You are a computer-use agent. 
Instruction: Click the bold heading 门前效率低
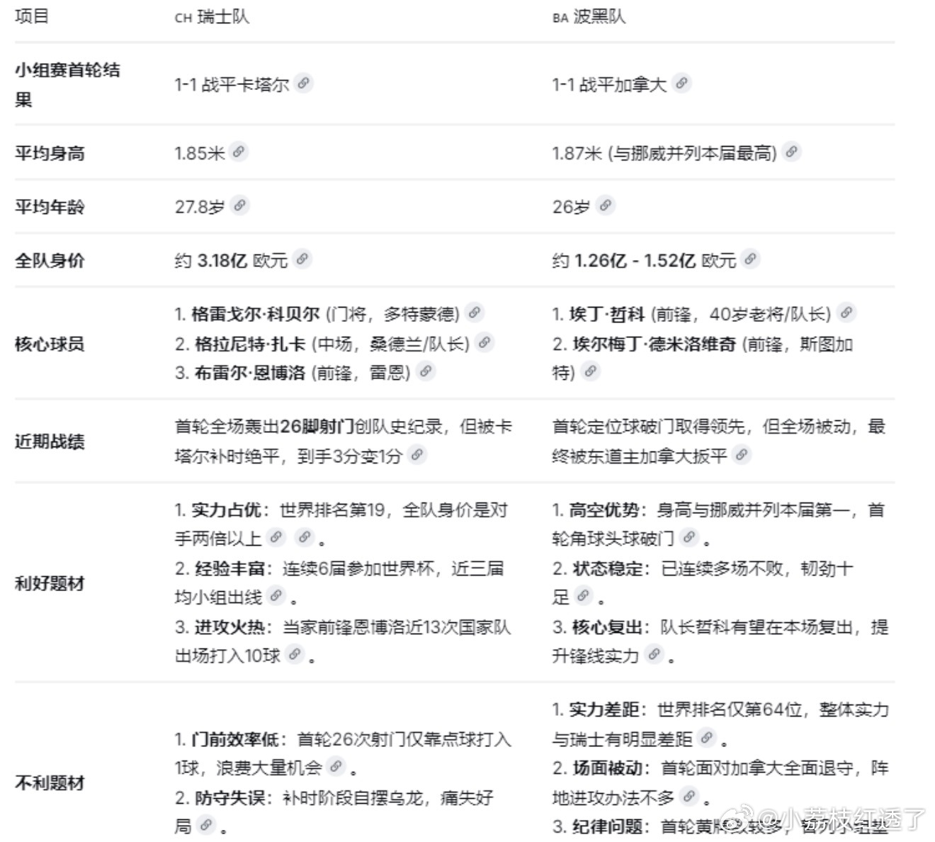pyautogui.click(x=235, y=739)
